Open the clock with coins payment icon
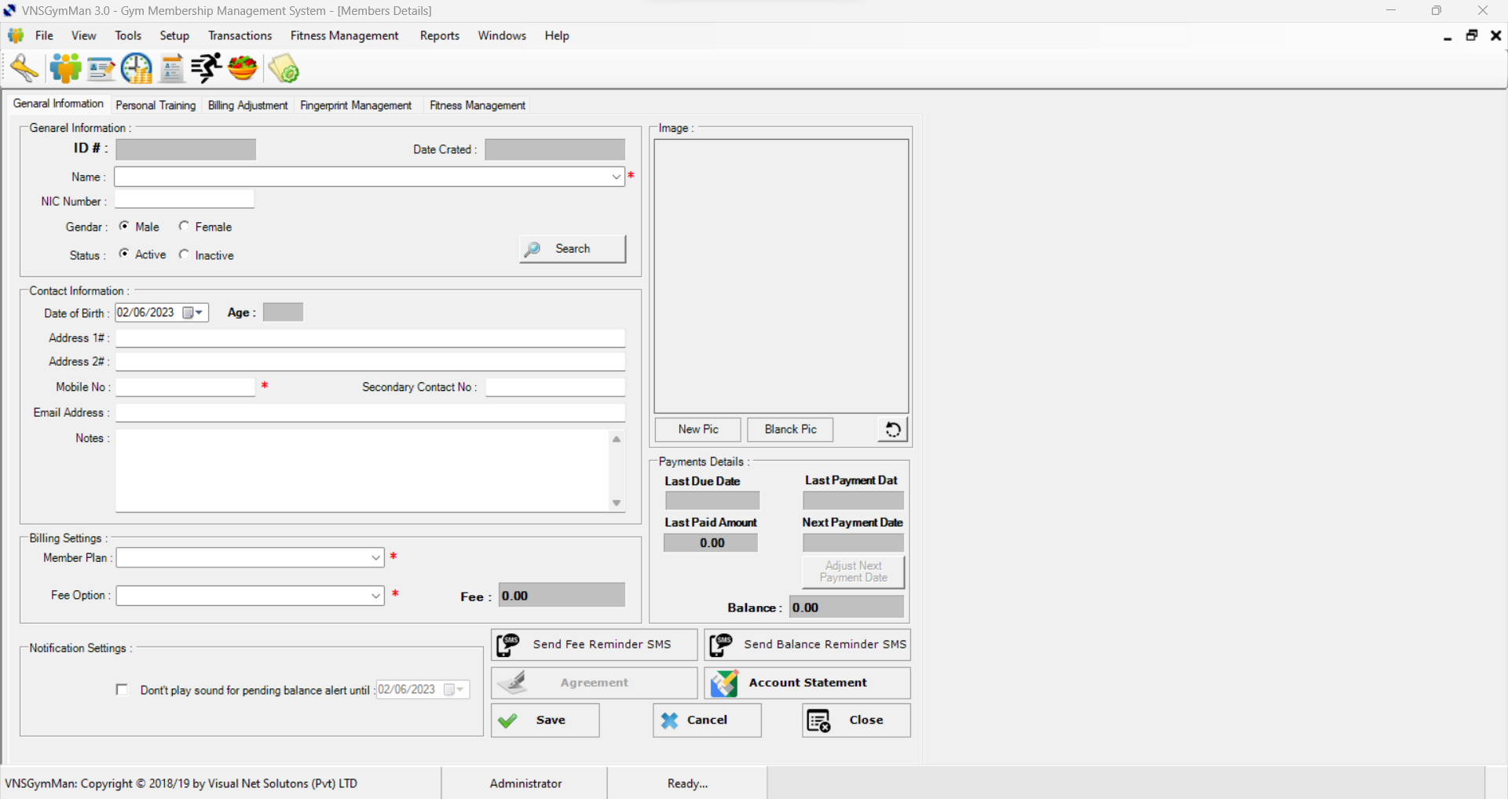This screenshot has height=799, width=1508. click(137, 69)
